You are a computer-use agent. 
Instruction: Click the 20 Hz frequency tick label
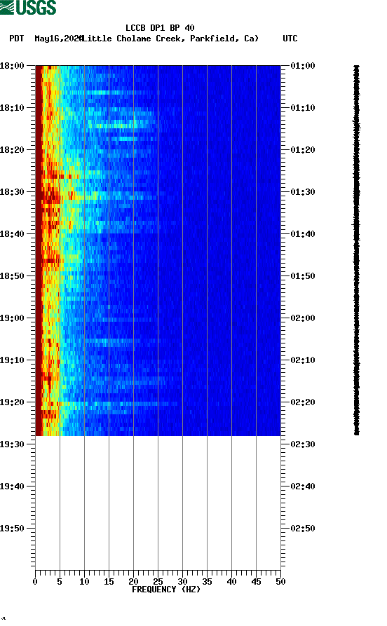click(133, 582)
